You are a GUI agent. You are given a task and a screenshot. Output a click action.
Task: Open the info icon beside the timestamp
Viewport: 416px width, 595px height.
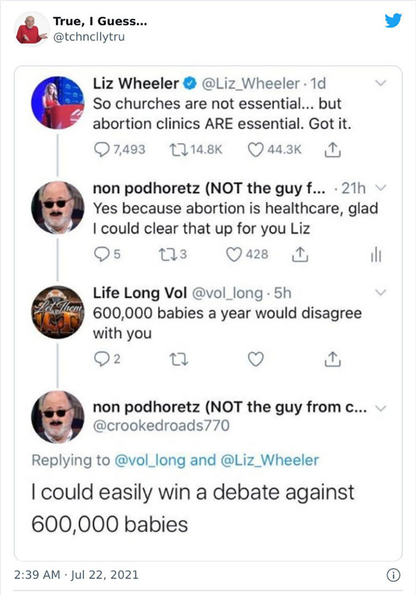coord(393,575)
